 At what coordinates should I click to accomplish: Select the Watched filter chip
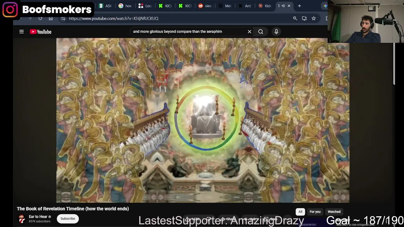pos(334,212)
